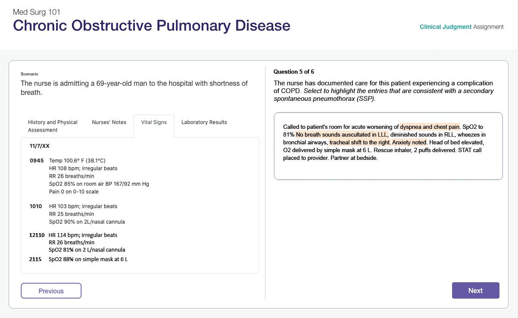Highlight 'diminished sounds in RLL' phrase
Viewport: 518px width, 318px height.
[422, 134]
